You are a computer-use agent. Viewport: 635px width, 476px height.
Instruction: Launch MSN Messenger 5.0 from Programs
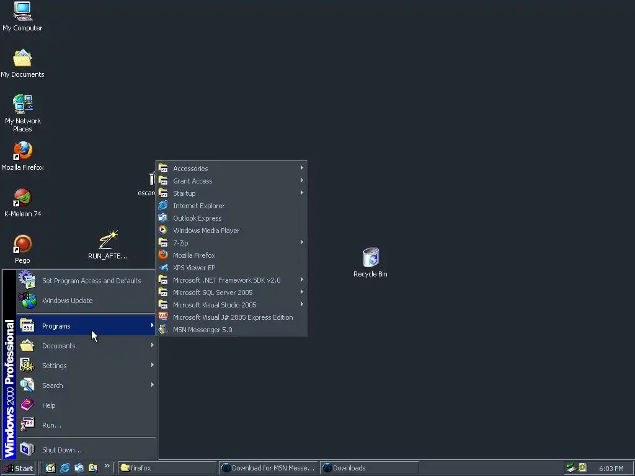point(232,330)
